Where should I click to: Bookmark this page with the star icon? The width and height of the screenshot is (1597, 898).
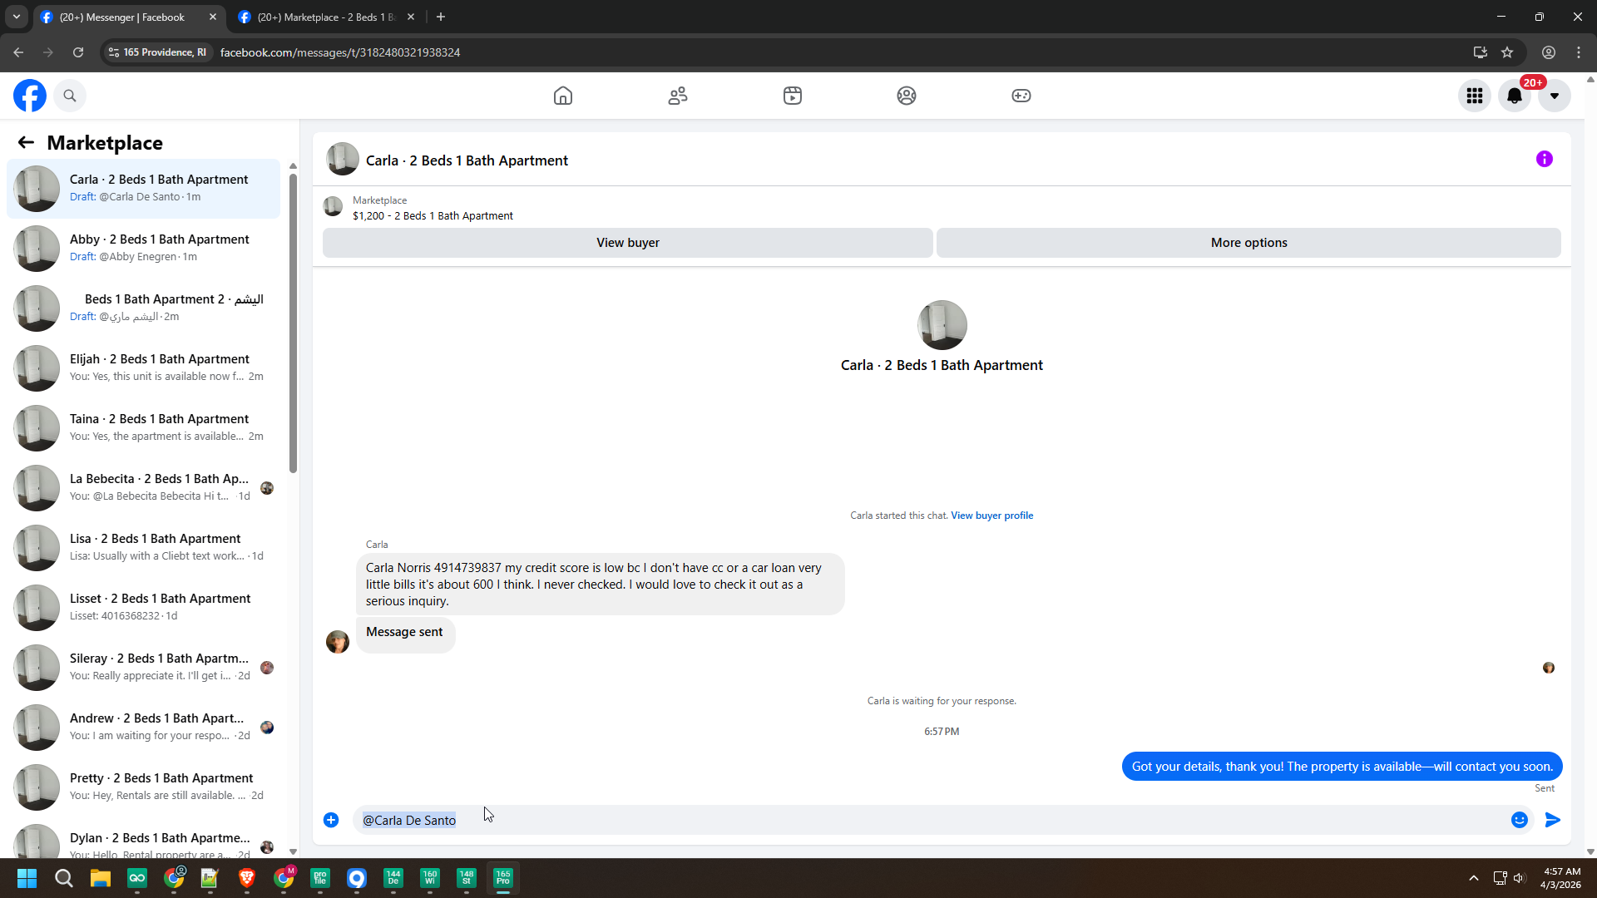click(x=1507, y=52)
